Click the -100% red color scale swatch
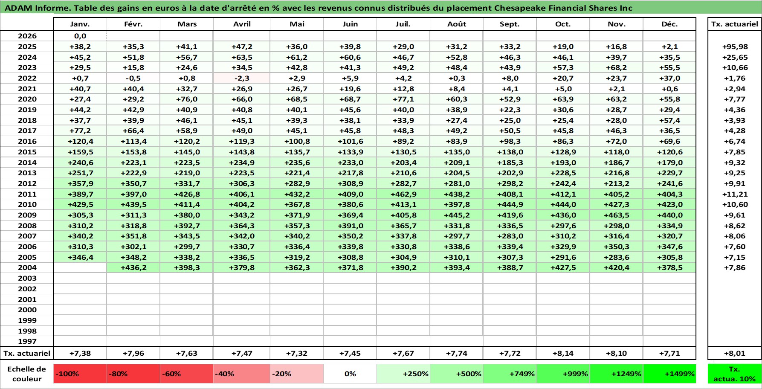The width and height of the screenshot is (762, 389). pyautogui.click(x=80, y=374)
